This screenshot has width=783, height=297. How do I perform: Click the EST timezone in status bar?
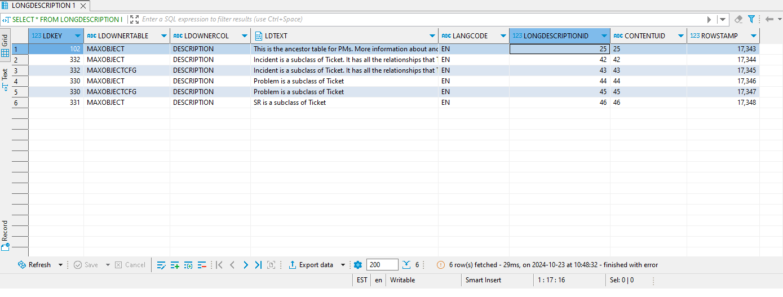tap(362, 280)
